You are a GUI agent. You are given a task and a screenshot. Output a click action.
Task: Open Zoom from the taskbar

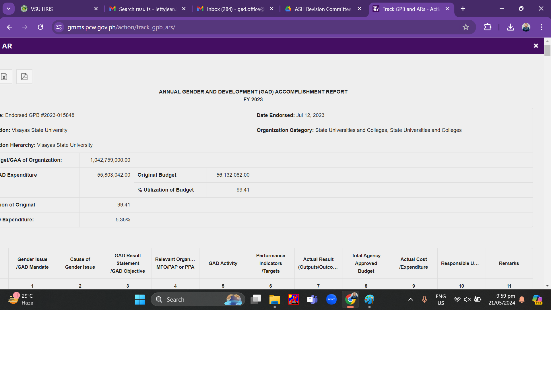(x=331, y=299)
